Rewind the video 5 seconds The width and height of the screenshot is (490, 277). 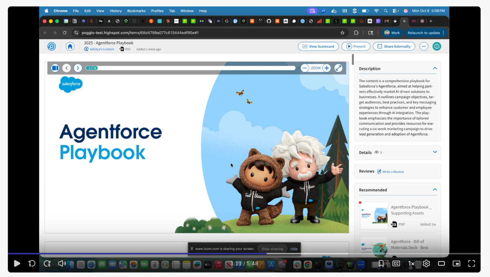[32, 264]
